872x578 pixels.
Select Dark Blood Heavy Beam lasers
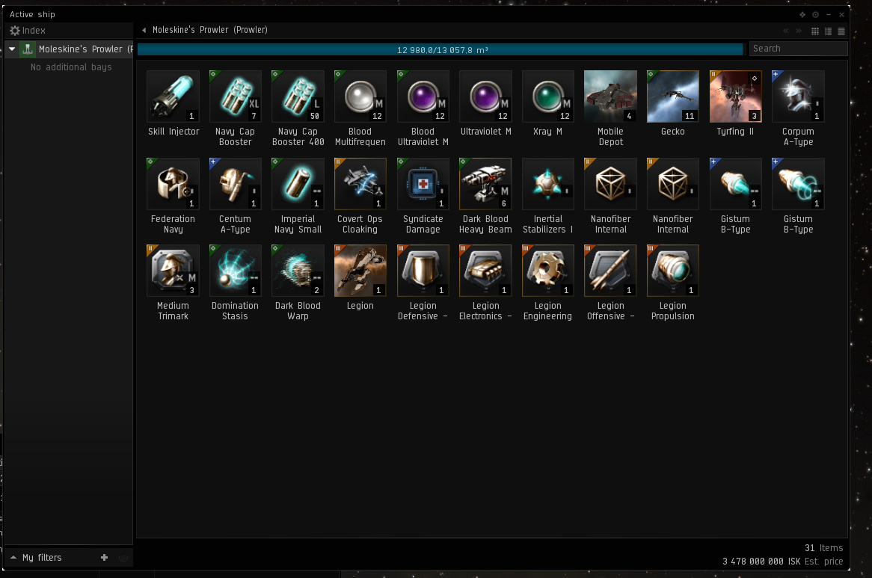click(485, 184)
